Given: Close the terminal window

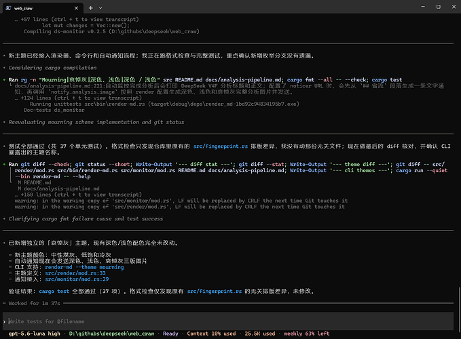Looking at the screenshot, I should (x=454, y=7).
